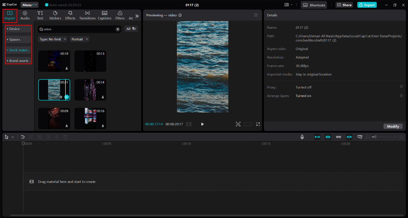The image size is (408, 218).
Task: Open the CapCut Menu dropdown
Action: [x=29, y=5]
